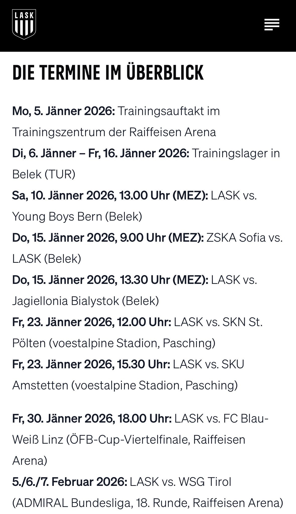The width and height of the screenshot is (296, 514).
Task: Click the "Pölten (voestalpine Stadion, Pasching)" line
Action: pyautogui.click(x=114, y=343)
